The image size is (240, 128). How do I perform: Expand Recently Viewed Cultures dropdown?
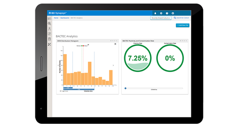[x=161, y=18]
